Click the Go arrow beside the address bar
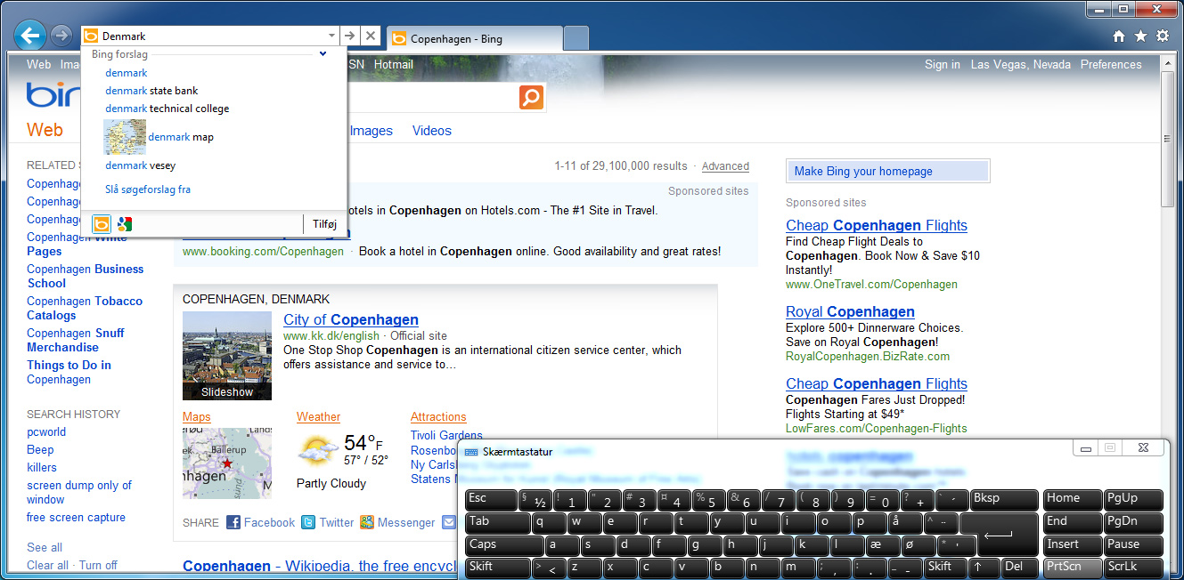The image size is (1184, 580). 350,36
